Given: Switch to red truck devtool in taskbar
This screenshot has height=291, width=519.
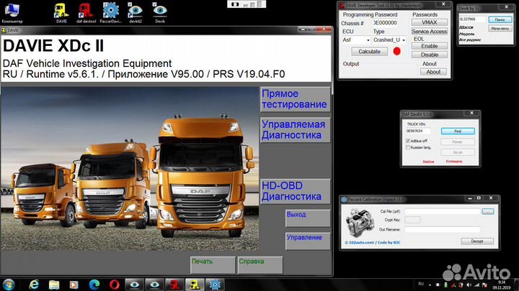Looking at the screenshot, I should (x=174, y=285).
